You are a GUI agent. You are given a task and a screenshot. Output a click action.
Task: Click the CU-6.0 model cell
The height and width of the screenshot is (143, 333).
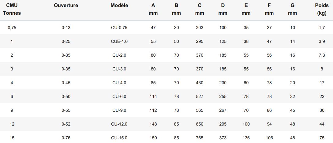119,96
